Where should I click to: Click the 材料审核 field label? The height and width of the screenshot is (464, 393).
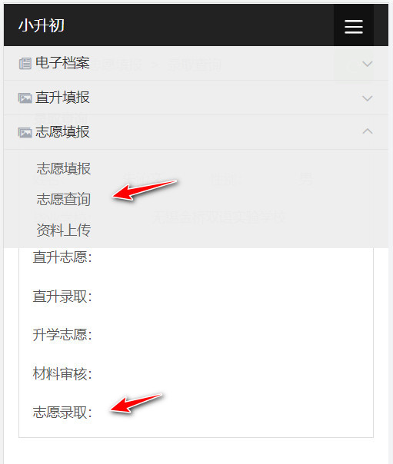pyautogui.click(x=62, y=374)
